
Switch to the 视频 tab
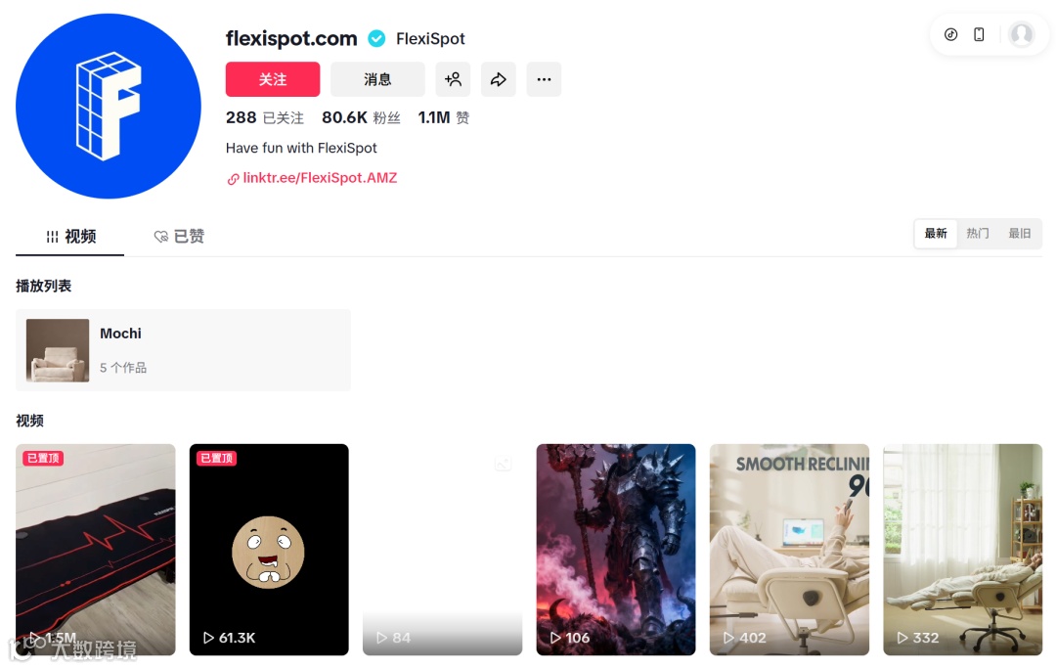70,237
